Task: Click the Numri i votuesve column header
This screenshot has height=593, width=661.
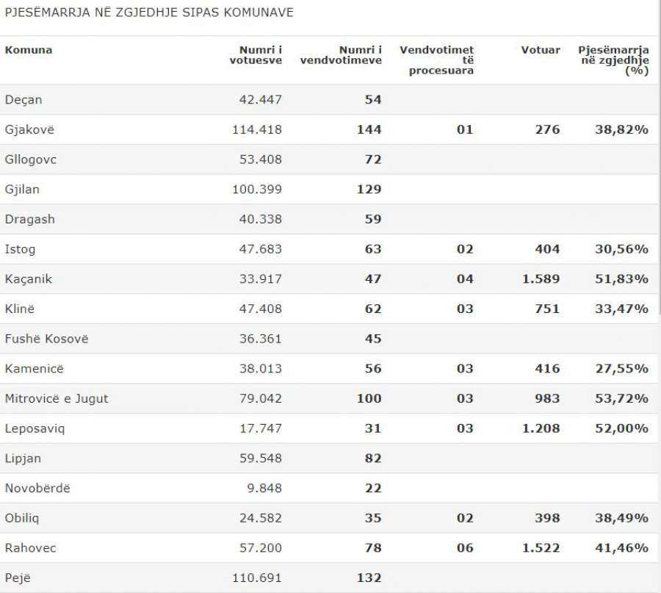Action: pyautogui.click(x=256, y=55)
